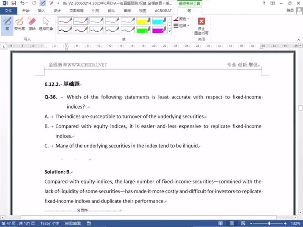Image resolution: width=303 pixels, height=227 pixels.
Task: Open the 文件 (File) tab
Action: coord(8,11)
